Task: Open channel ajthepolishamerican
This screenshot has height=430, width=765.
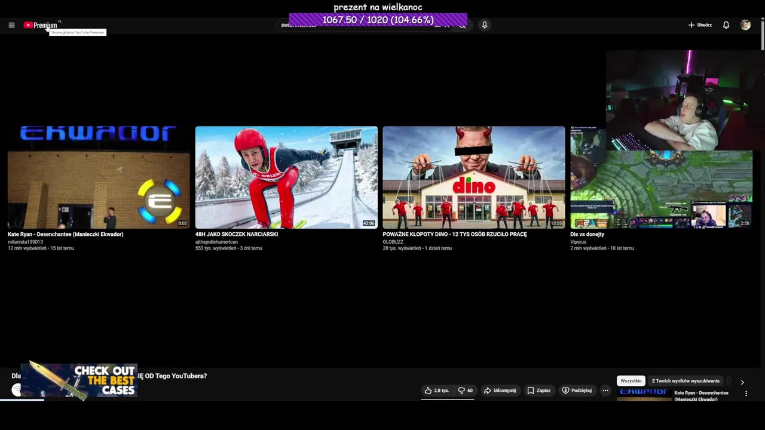Action: click(x=216, y=242)
